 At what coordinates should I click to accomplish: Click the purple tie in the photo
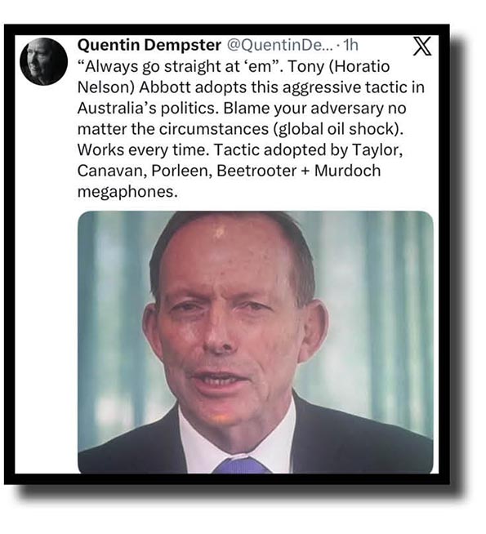[242, 465]
